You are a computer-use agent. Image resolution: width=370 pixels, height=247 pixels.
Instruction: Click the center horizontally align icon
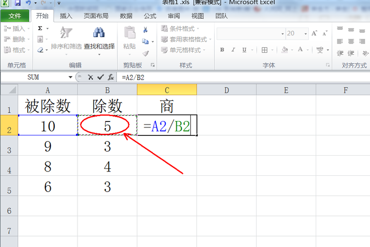351,41
